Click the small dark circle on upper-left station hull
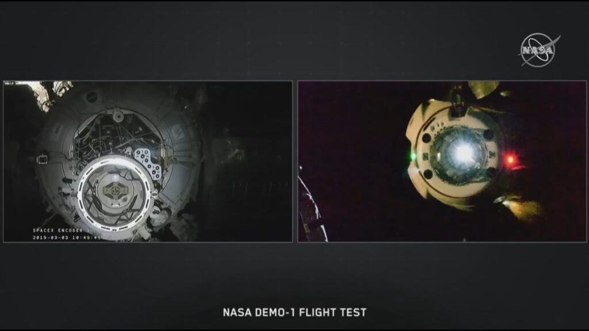The width and height of the screenshot is (589, 331). (x=91, y=98)
